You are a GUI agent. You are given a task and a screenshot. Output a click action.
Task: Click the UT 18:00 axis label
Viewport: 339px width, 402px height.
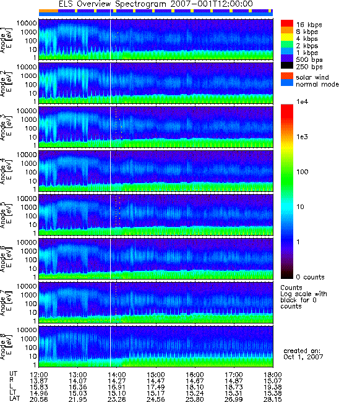273,375
